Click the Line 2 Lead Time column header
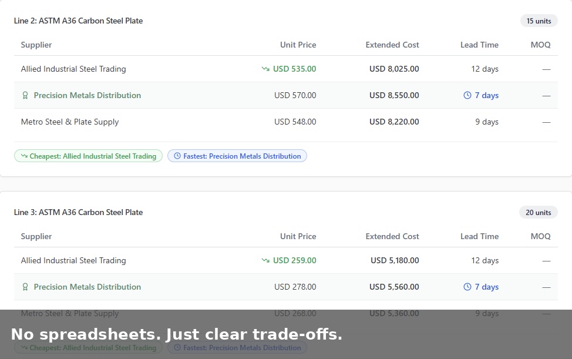The height and width of the screenshot is (359, 572). coord(479,45)
